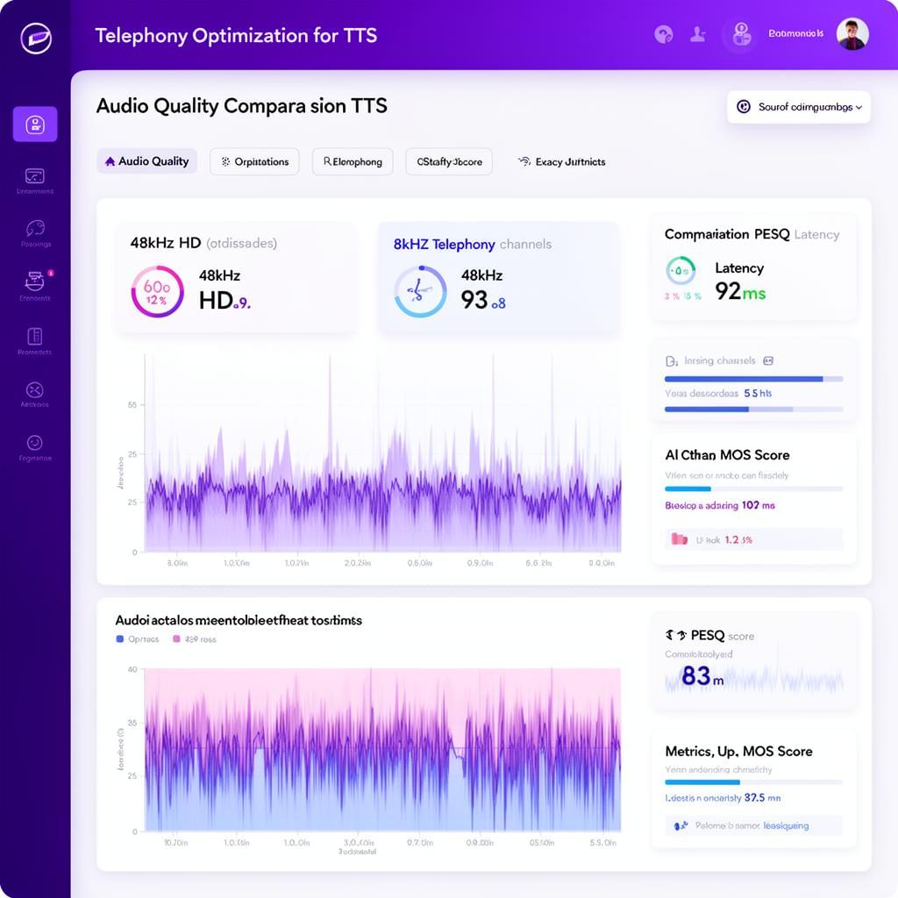
Task: Select the document-style sidebar icon labeled Rromaticts
Action: click(x=33, y=338)
